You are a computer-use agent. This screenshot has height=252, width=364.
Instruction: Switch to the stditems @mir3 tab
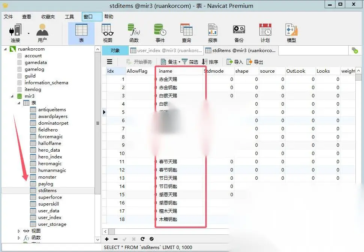pos(241,51)
